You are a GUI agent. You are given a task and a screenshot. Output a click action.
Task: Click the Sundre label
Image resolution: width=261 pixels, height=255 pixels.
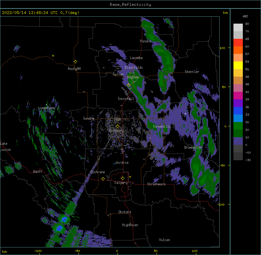(88, 118)
